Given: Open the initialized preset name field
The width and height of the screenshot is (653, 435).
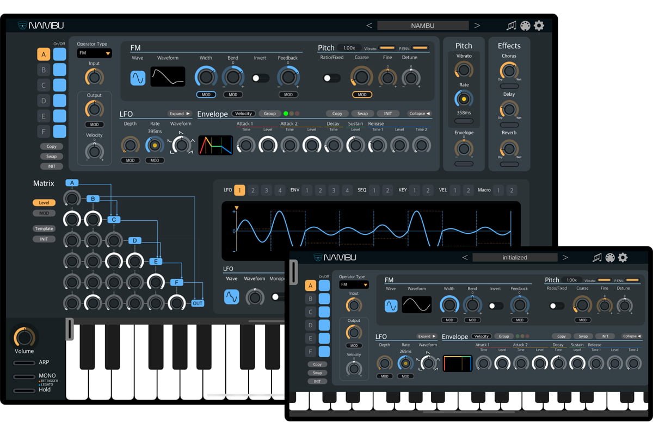Looking at the screenshot, I should click(x=515, y=257).
